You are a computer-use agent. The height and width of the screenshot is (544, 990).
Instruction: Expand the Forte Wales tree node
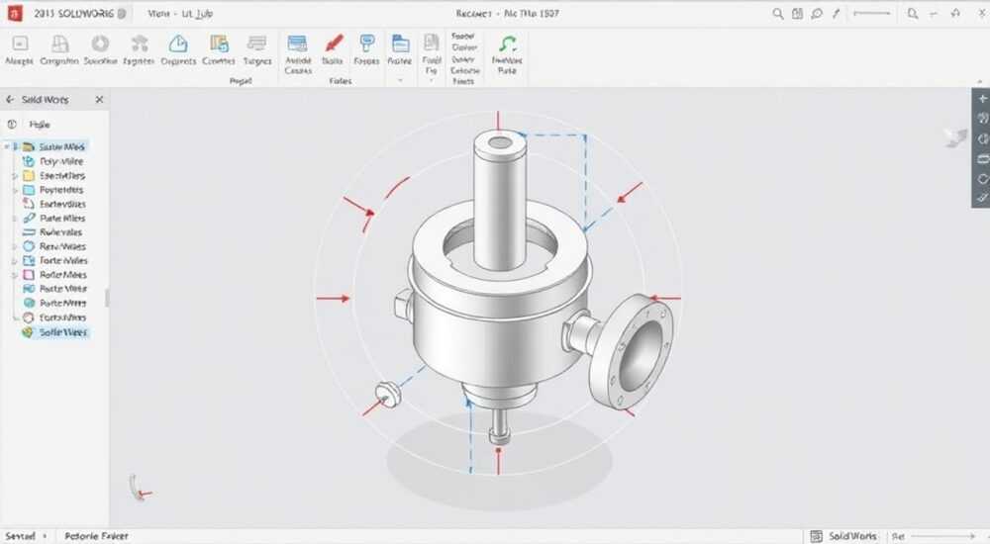coord(15,261)
